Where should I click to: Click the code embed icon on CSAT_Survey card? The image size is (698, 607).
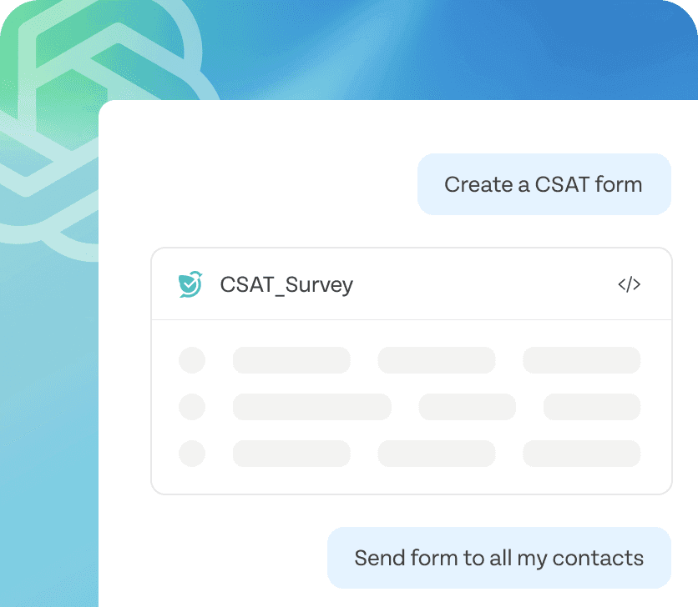pos(629,284)
